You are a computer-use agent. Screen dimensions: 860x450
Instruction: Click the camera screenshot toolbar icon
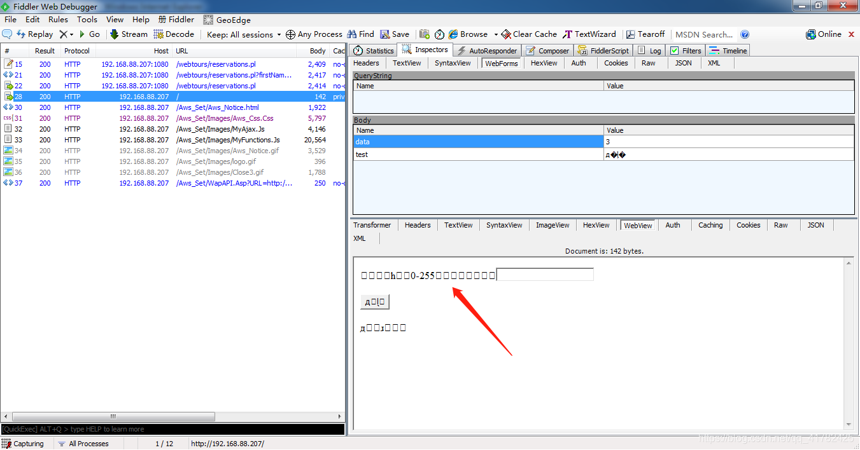(x=425, y=34)
